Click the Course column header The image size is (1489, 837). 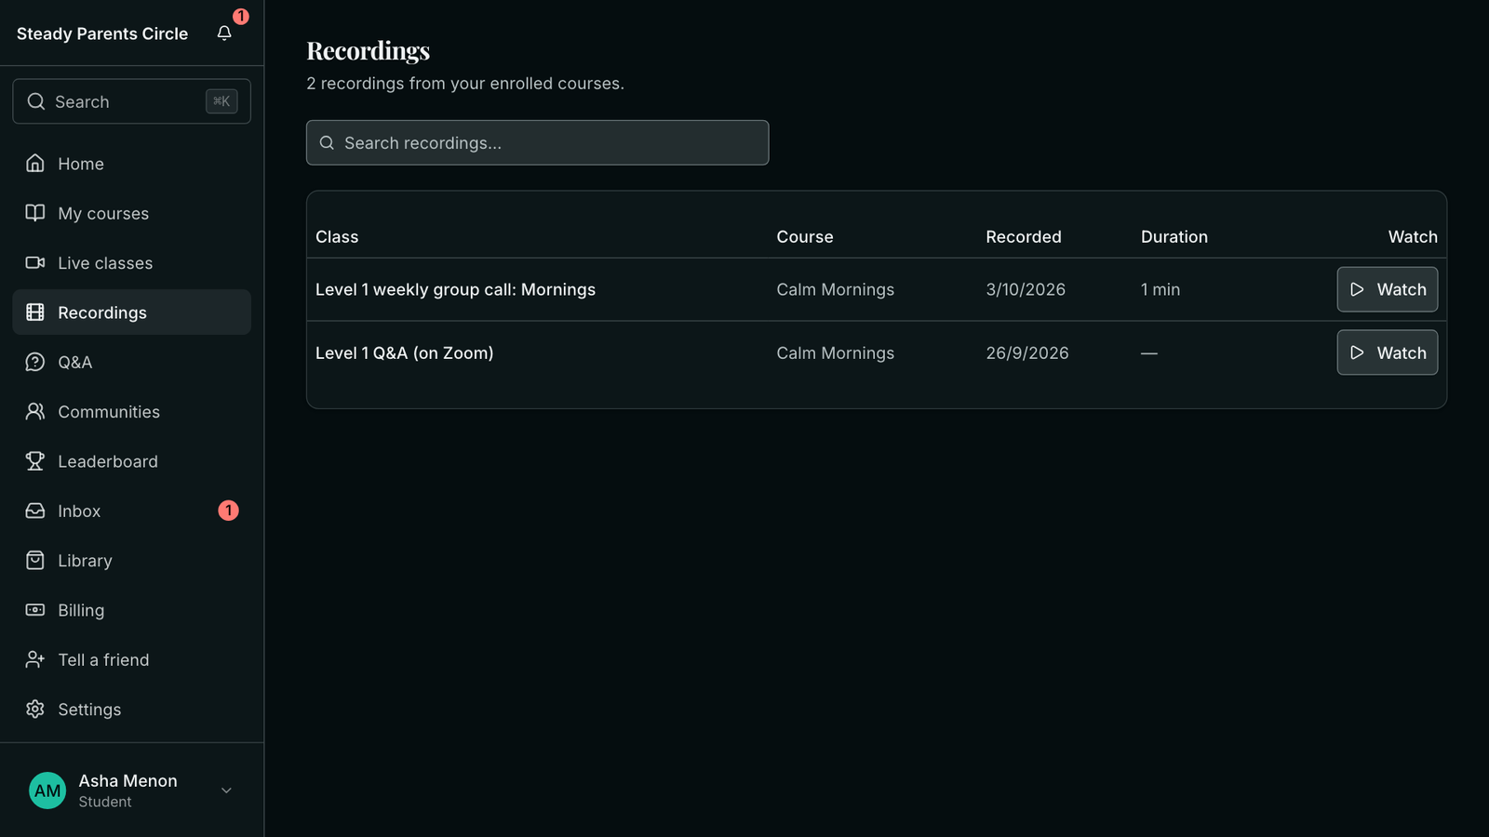(x=805, y=237)
